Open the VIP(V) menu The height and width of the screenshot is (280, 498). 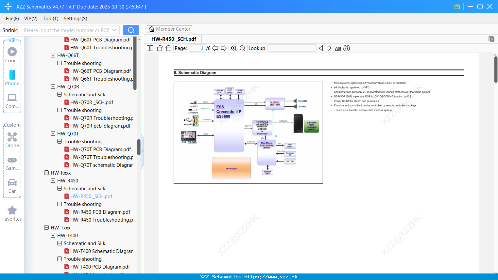click(x=31, y=19)
